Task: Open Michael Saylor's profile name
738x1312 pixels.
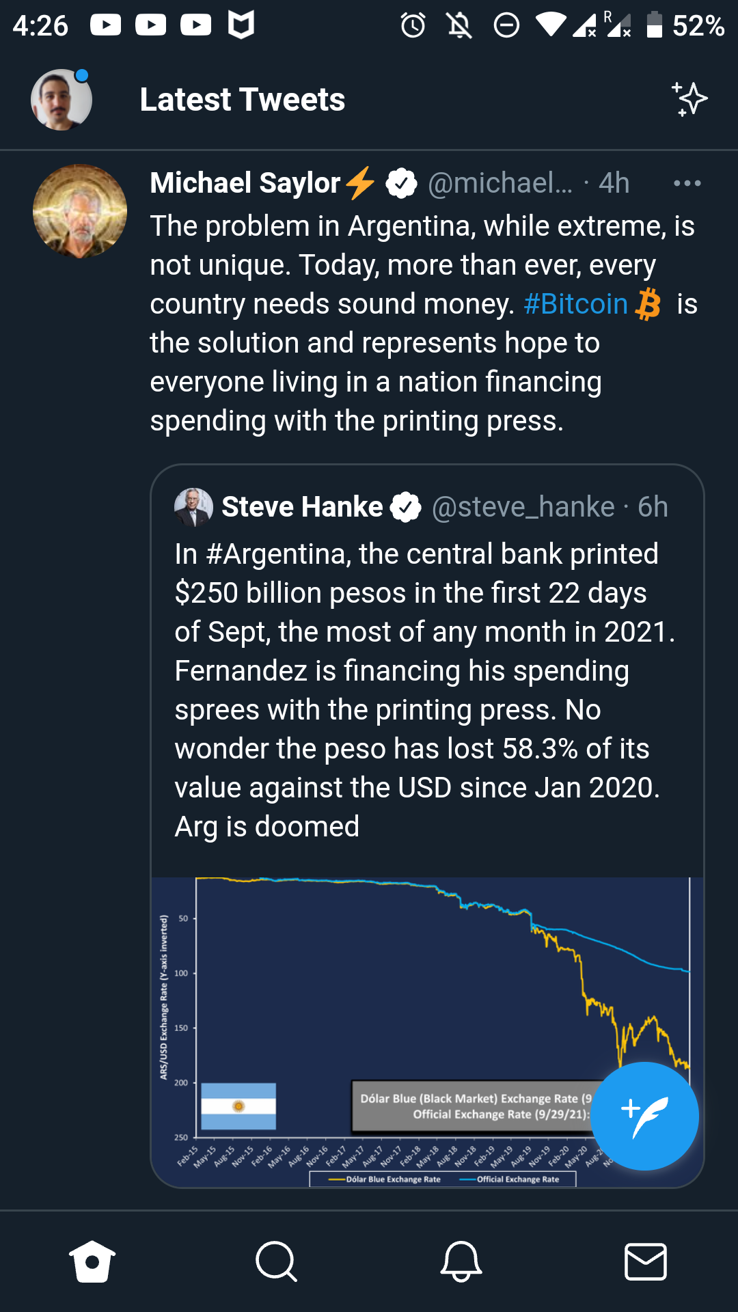Action: click(x=245, y=183)
